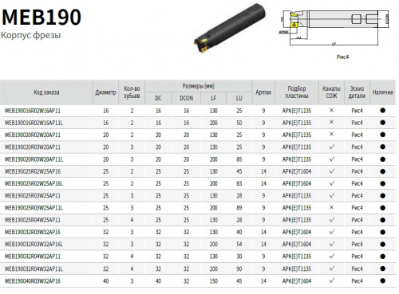399x294 pixels.
Task: Select order code MEB190025R03W25AP11L
Action: [x=34, y=208]
